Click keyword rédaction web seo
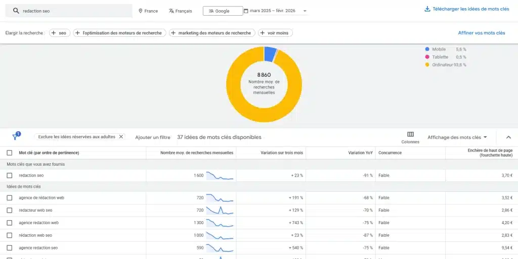The width and height of the screenshot is (518, 259). tap(35, 235)
